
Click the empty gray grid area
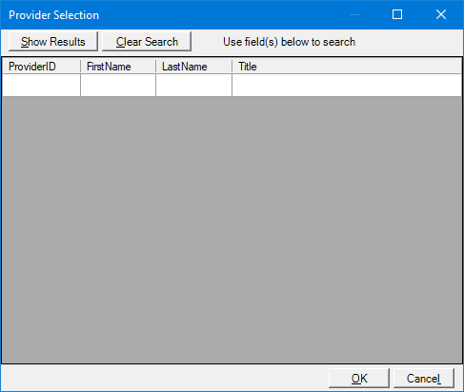[232, 229]
